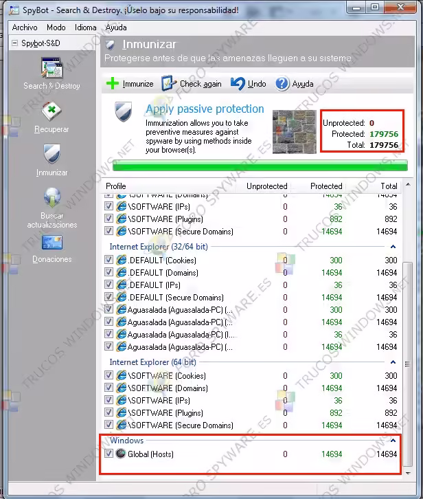Uncheck the .DEFAULT (Domains) checkbox

pos(108,272)
